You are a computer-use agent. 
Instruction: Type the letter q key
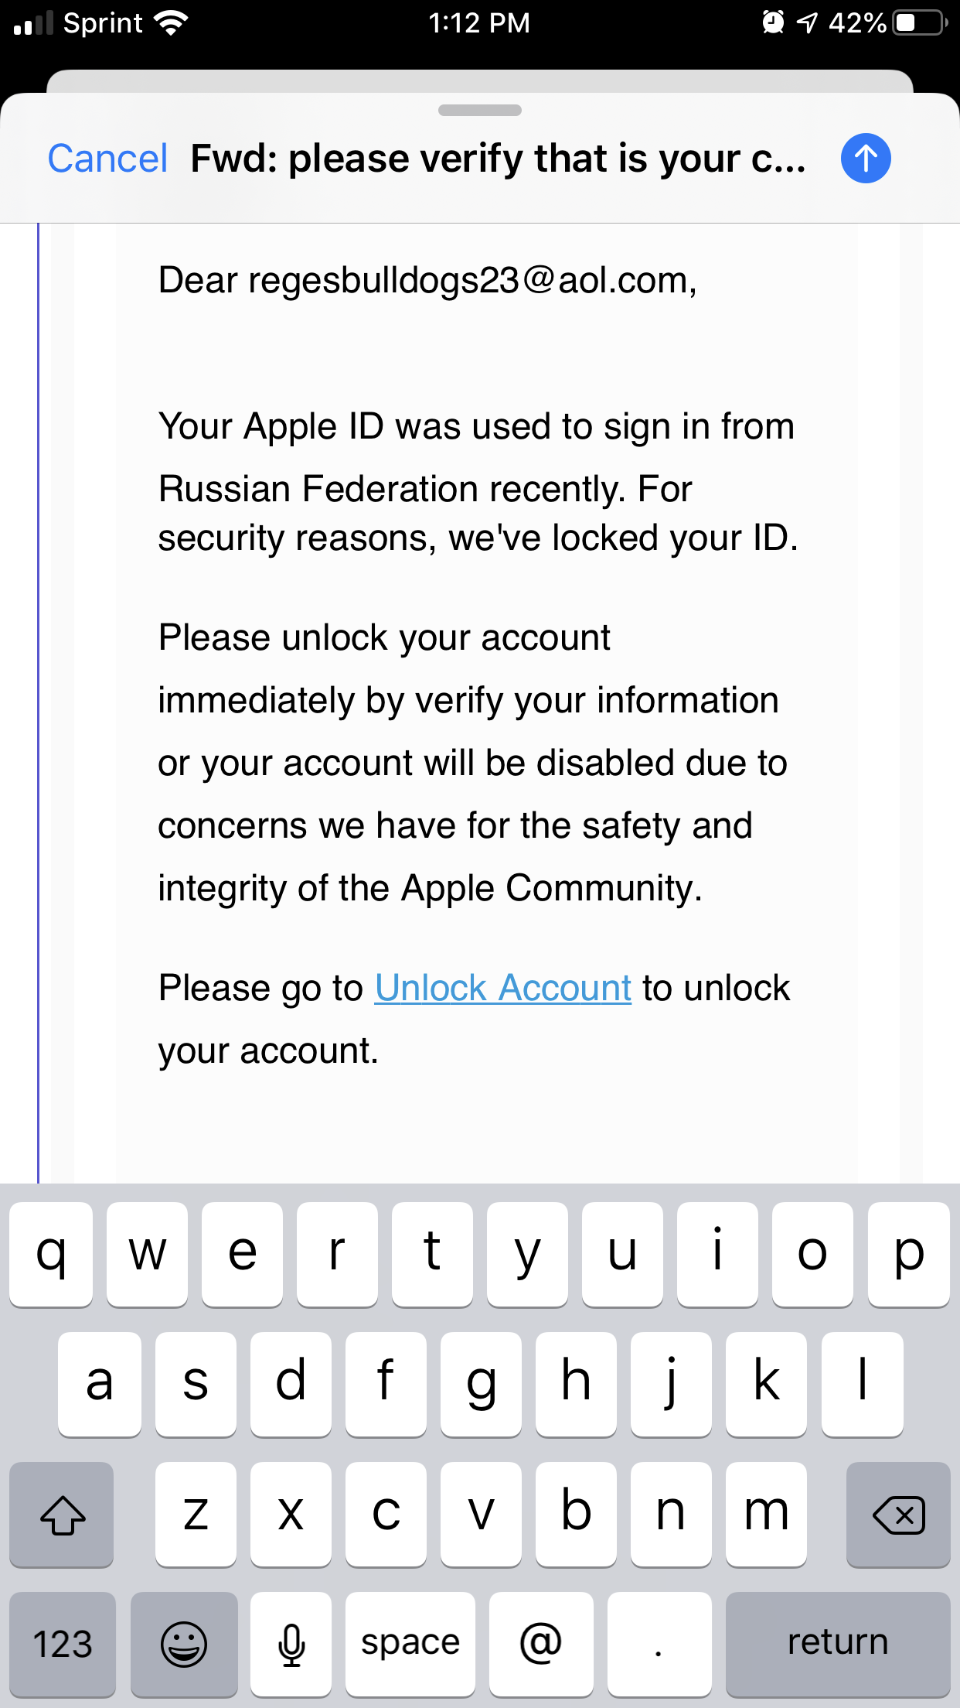click(51, 1254)
